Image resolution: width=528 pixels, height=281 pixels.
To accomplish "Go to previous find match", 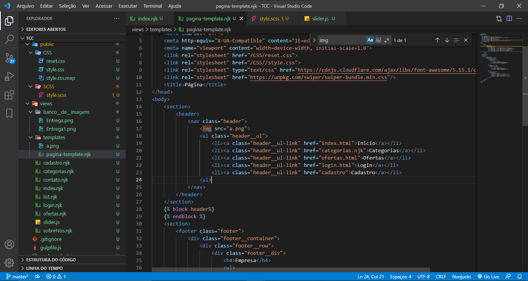I will pyautogui.click(x=437, y=40).
